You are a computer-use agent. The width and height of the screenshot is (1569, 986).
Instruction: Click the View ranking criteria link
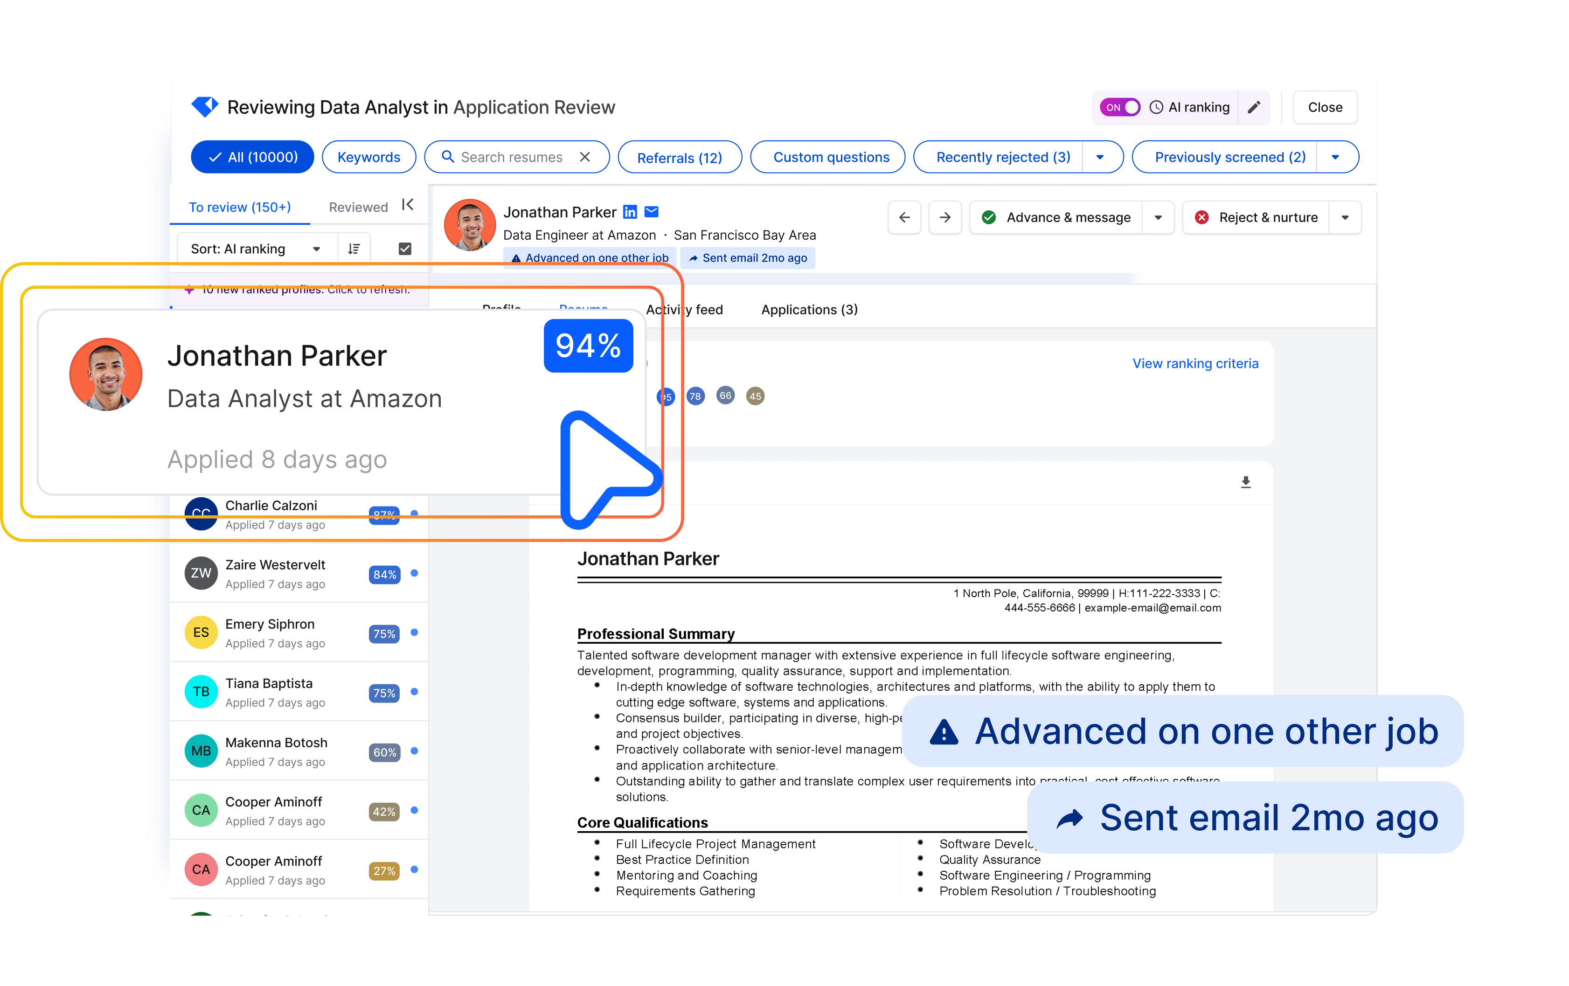click(1195, 363)
